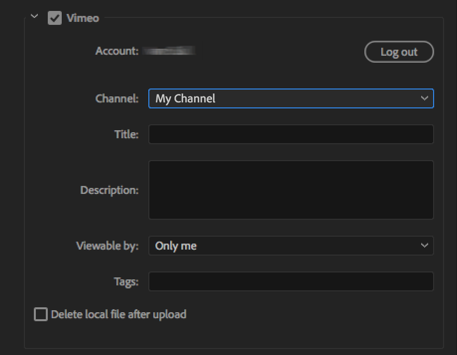Click the Tags input field
457x355 pixels.
tap(291, 281)
